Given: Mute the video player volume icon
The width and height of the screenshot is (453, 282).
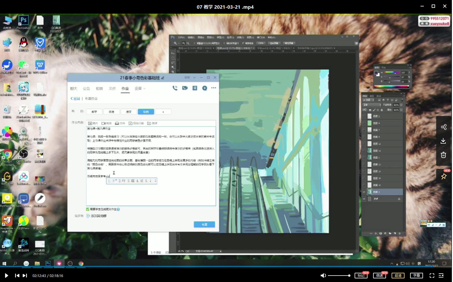Looking at the screenshot, I should click(x=323, y=276).
